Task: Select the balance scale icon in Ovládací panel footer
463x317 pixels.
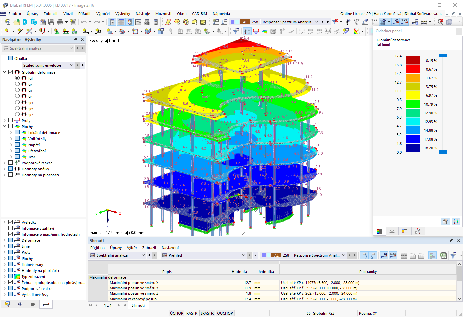Action: tap(392, 231)
